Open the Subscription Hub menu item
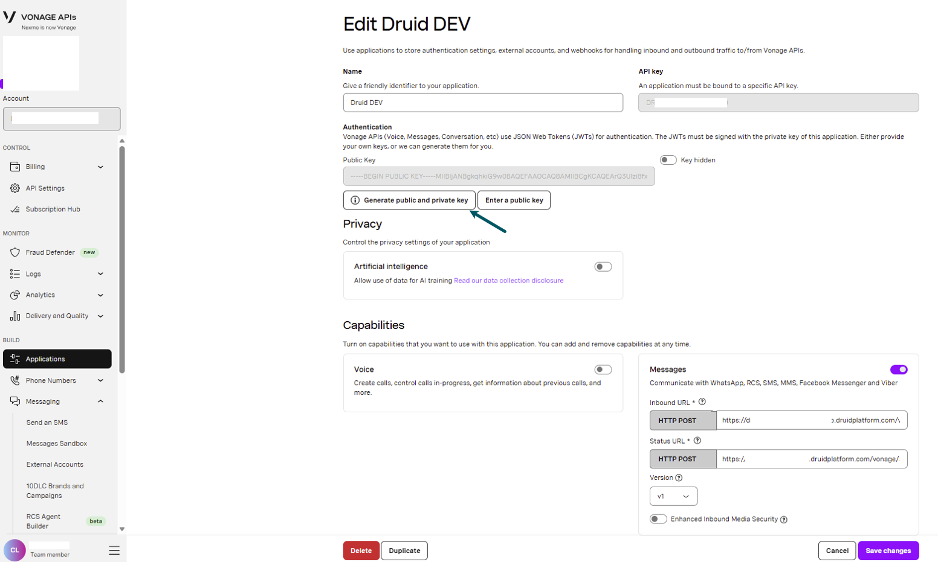Screen dimensions: 938x562 [x=57, y=209]
